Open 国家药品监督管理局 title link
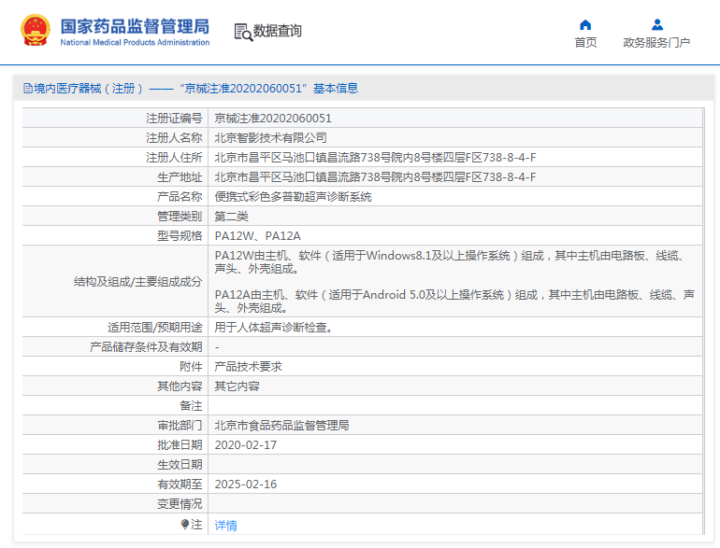Image resolution: width=720 pixels, height=548 pixels. pyautogui.click(x=135, y=26)
